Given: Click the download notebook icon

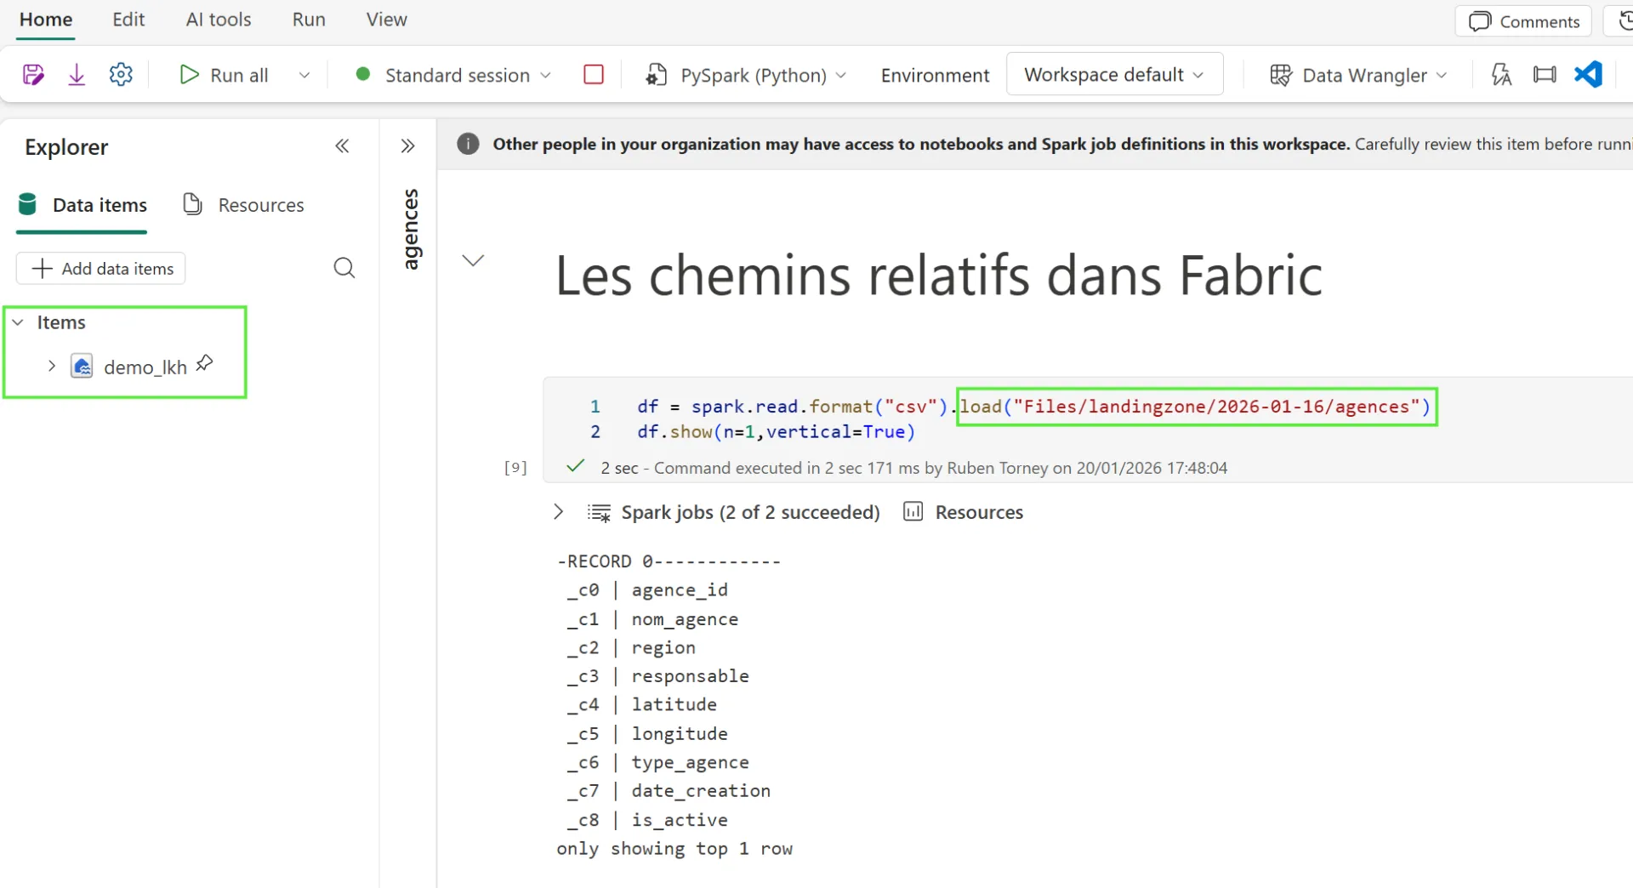Looking at the screenshot, I should coord(77,75).
